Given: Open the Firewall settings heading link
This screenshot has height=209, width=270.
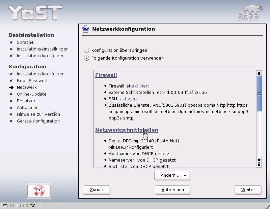Looking at the screenshot, I should click(x=106, y=75).
